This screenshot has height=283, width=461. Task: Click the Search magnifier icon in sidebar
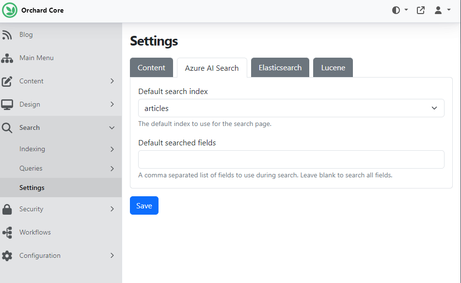coord(7,128)
